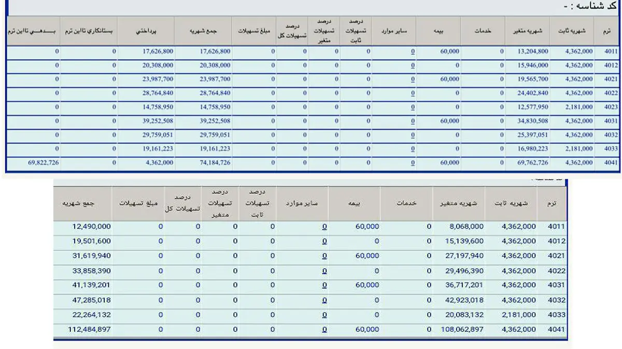The image size is (622, 349).
Task: Click سایر موارد link for term 4022, lower table
Action: click(324, 270)
